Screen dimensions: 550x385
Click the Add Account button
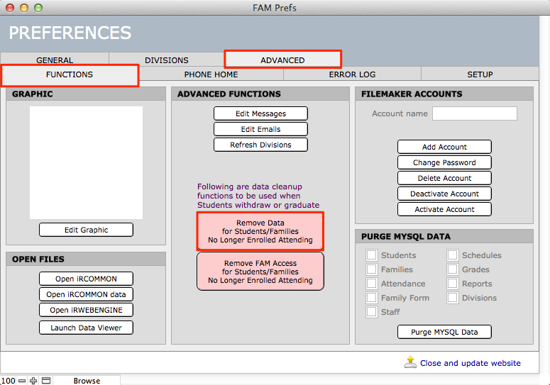[444, 147]
